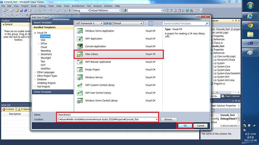259x145 pixels.
Task: Collapse the Visual C# tree node
Action: (35, 33)
